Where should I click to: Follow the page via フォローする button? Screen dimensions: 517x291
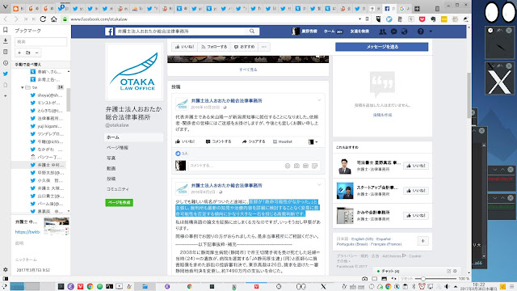pyautogui.click(x=214, y=47)
